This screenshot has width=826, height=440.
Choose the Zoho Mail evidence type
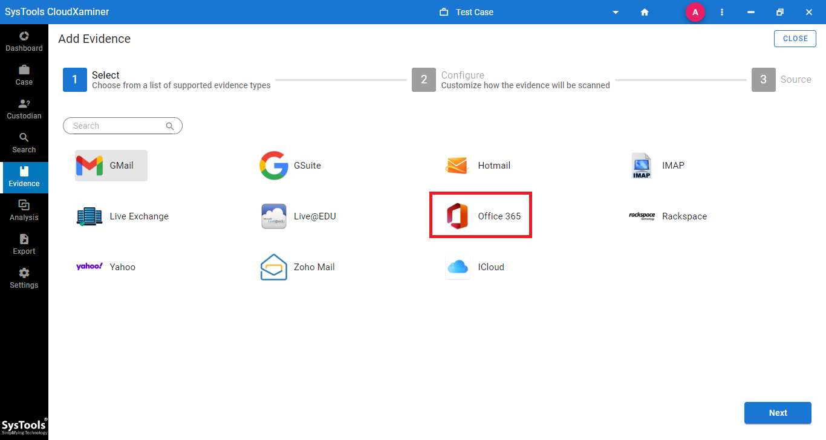pyautogui.click(x=298, y=267)
